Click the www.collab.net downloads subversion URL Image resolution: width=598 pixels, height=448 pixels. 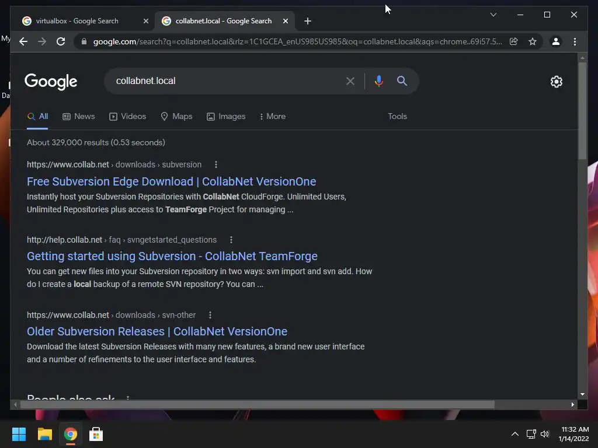click(x=114, y=164)
